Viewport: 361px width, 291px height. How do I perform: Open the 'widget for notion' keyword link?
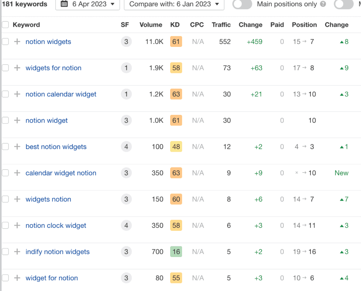[52, 278]
